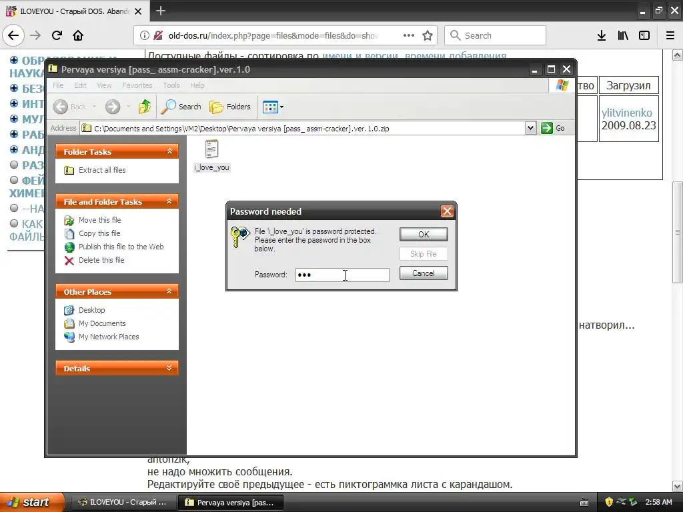
Task: Open the Explorer Edit menu
Action: coord(80,85)
